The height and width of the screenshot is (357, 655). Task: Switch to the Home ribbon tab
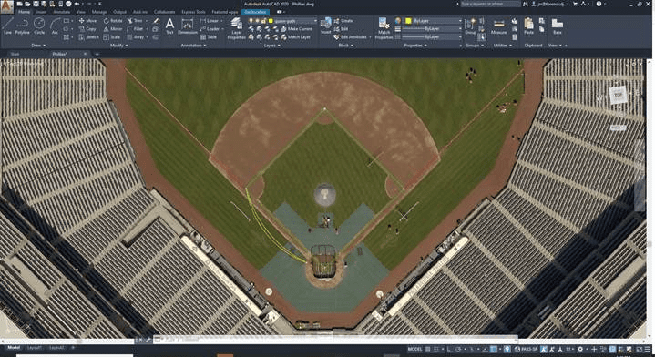(x=24, y=12)
